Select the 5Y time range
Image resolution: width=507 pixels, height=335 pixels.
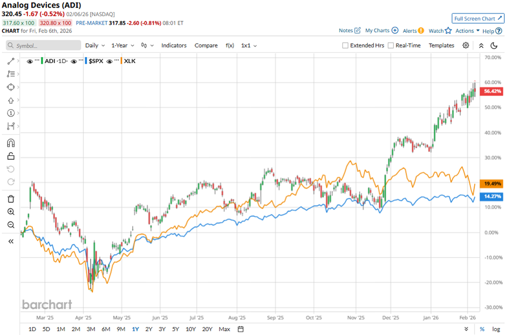[176, 329]
